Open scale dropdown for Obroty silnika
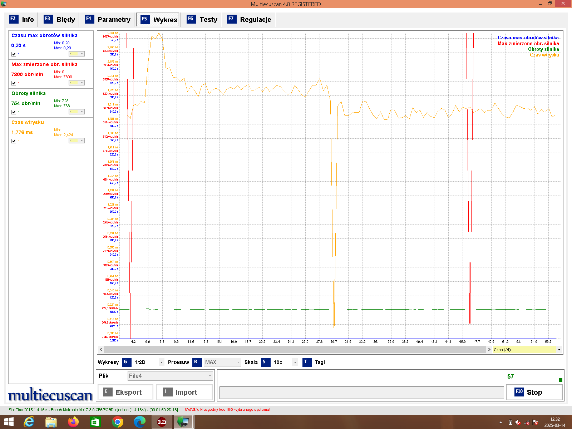This screenshot has width=572, height=429. pyautogui.click(x=77, y=112)
